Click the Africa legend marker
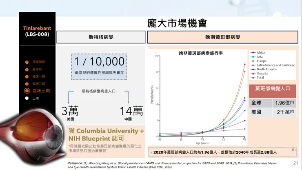The image size is (302, 170). [x=253, y=52]
